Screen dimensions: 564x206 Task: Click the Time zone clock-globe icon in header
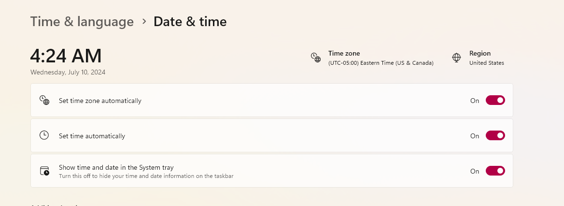tap(315, 58)
